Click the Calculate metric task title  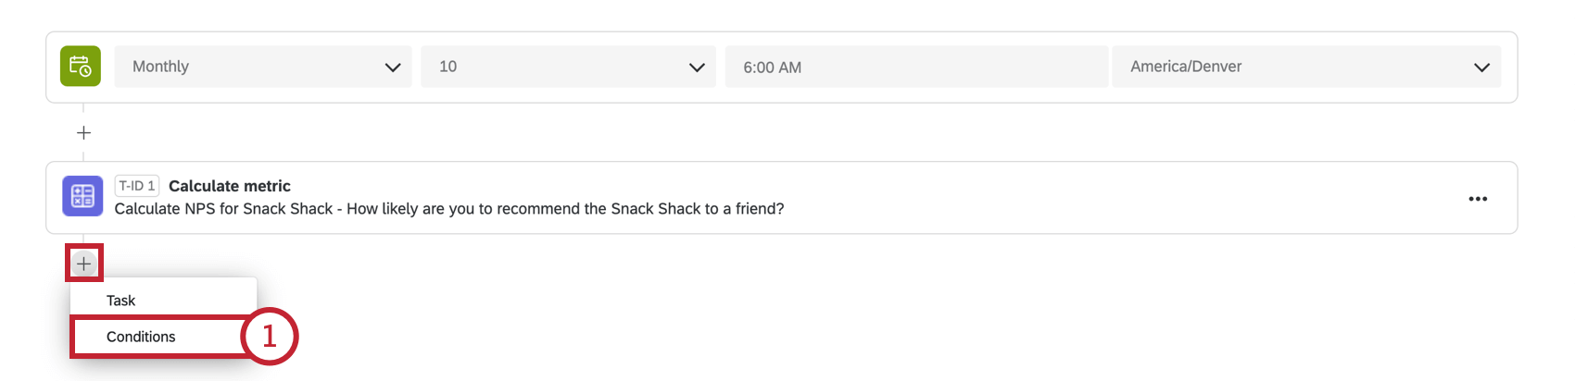click(x=230, y=186)
